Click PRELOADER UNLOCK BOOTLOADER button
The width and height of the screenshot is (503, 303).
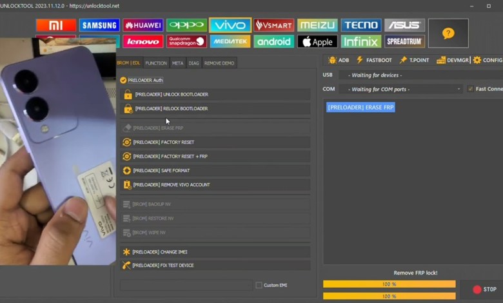[x=215, y=95]
